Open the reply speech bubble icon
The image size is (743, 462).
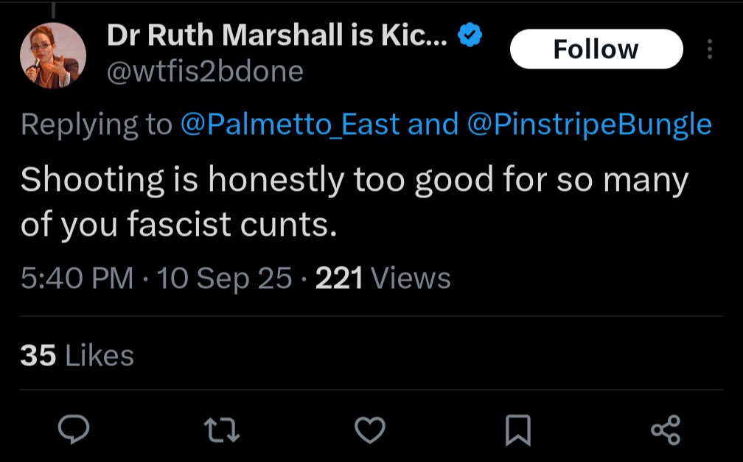[74, 429]
